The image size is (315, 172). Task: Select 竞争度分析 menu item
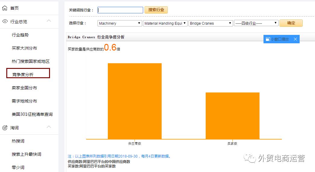[x=23, y=75]
